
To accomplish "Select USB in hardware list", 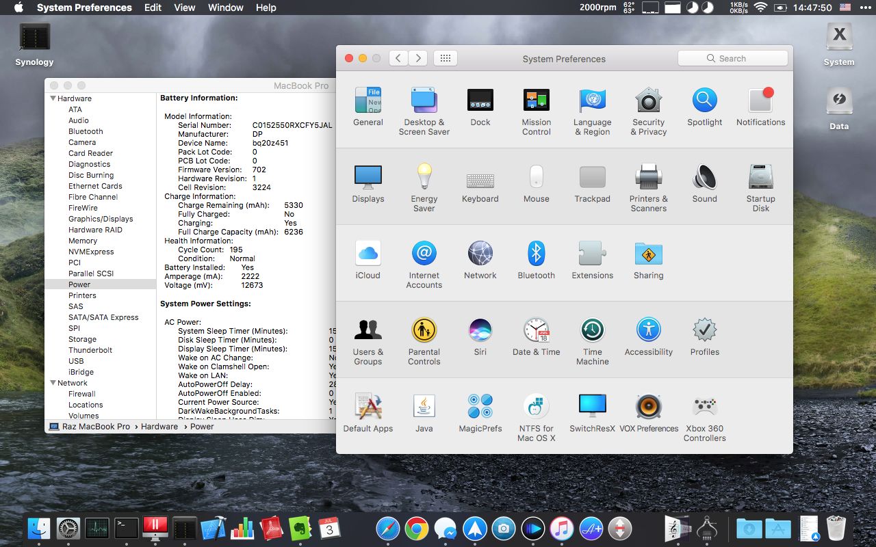I will click(76, 361).
